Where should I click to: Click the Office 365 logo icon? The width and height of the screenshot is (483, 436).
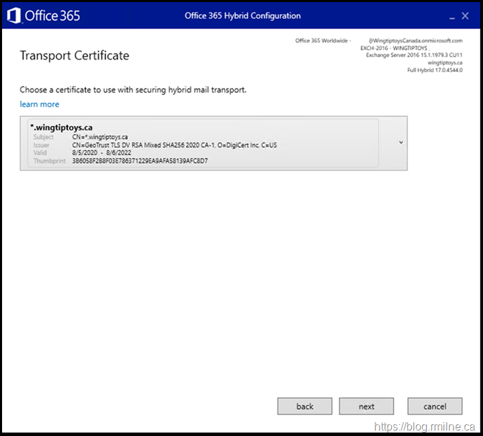click(x=14, y=15)
